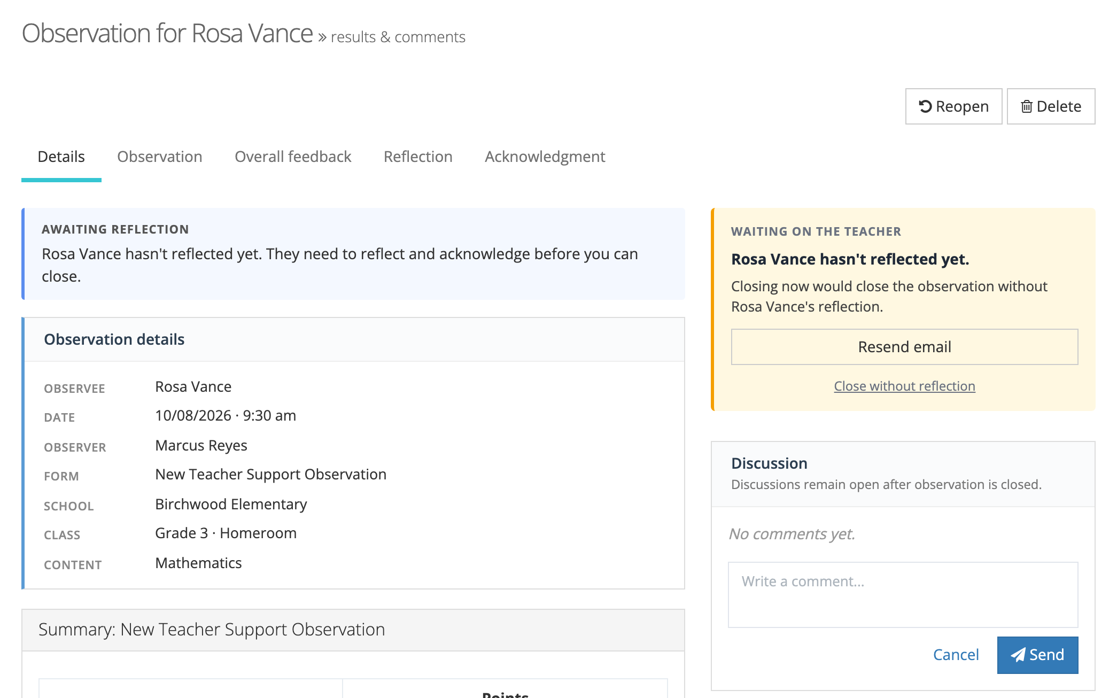Switch to the Observation tab
This screenshot has width=1117, height=698.
[159, 157]
